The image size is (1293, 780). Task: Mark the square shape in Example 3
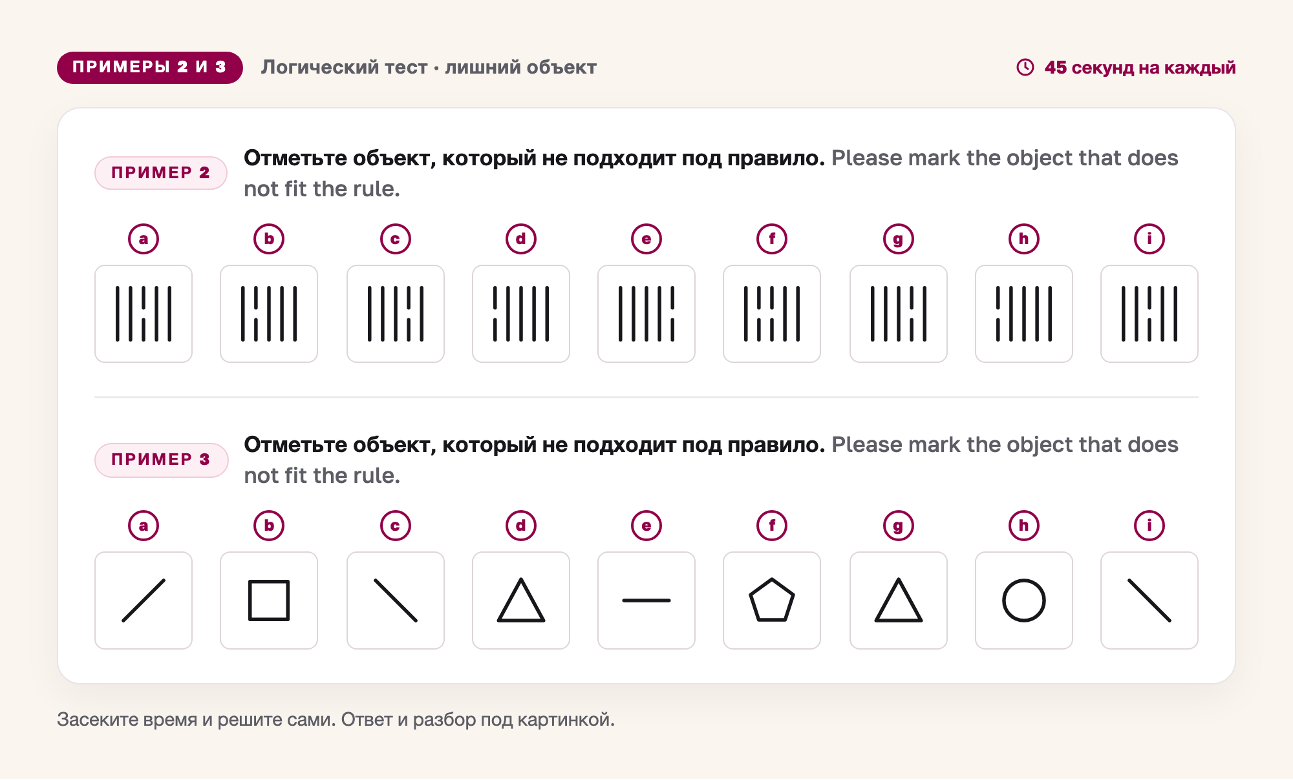pyautogui.click(x=269, y=600)
